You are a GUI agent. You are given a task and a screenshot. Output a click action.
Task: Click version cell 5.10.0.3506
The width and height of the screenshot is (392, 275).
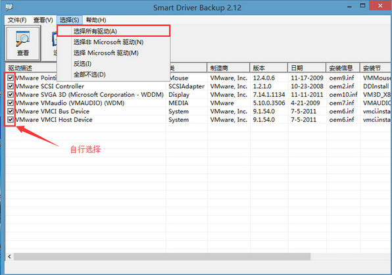269,103
